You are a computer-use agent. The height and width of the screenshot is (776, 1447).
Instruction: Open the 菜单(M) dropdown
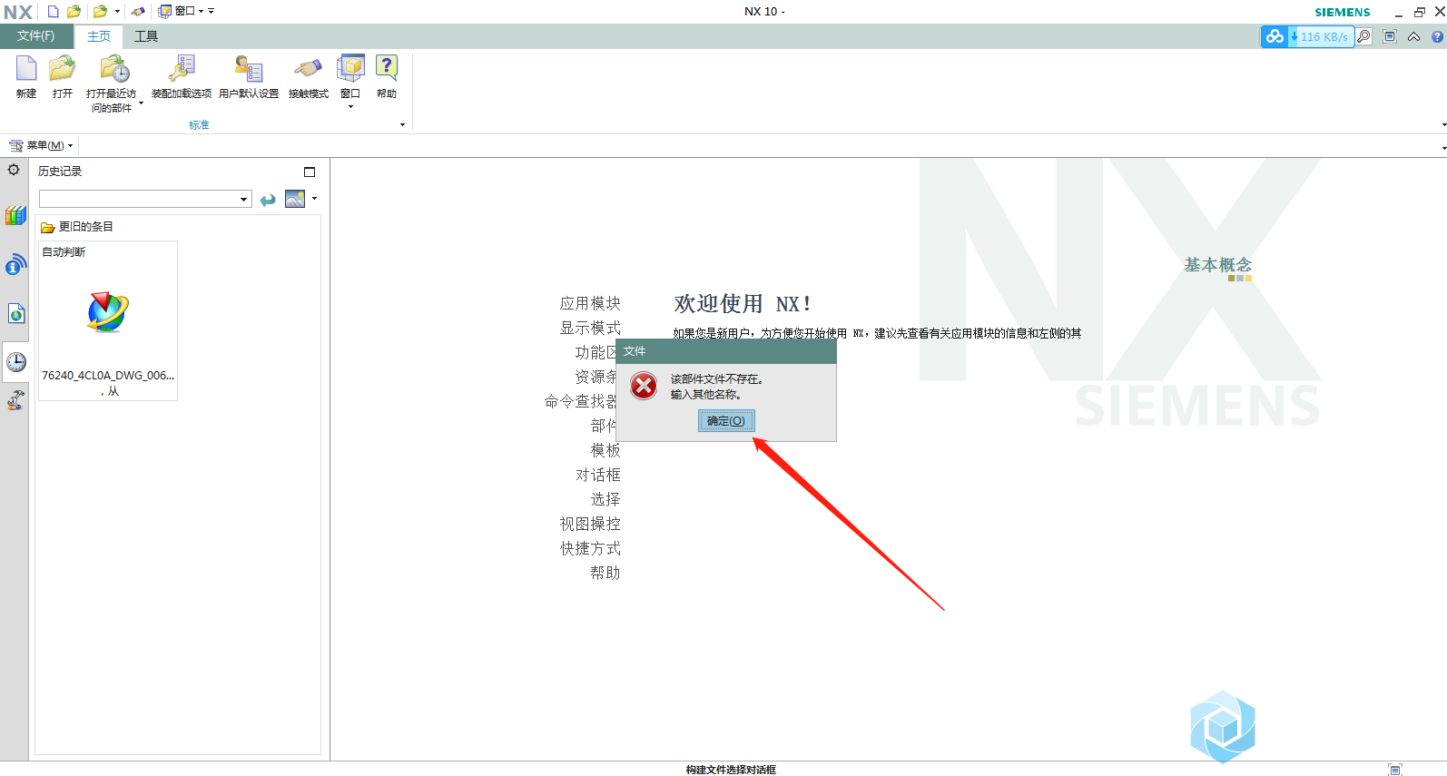click(x=41, y=145)
